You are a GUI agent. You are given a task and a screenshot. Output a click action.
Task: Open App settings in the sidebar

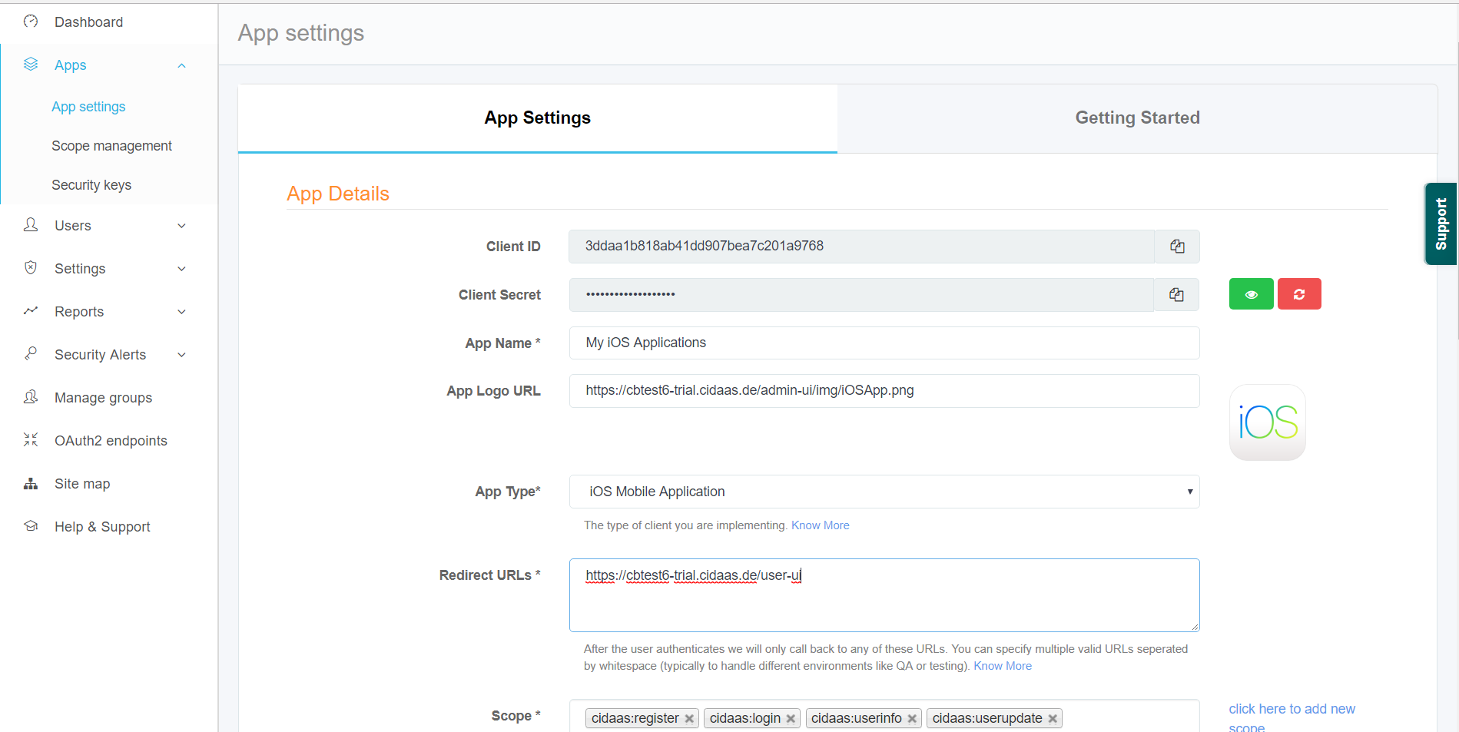coord(88,107)
